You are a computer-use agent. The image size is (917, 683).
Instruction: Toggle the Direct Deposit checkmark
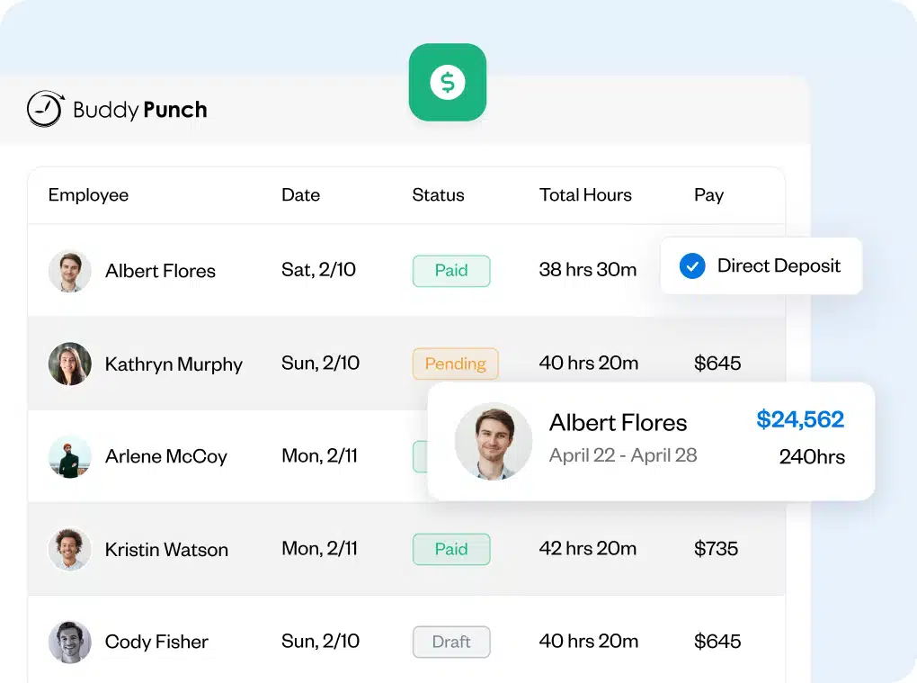pyautogui.click(x=691, y=265)
